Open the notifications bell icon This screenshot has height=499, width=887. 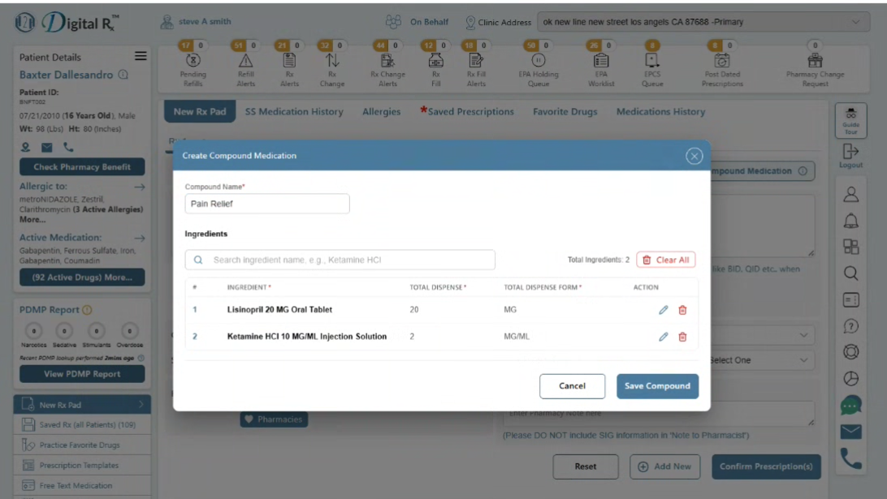click(x=850, y=221)
